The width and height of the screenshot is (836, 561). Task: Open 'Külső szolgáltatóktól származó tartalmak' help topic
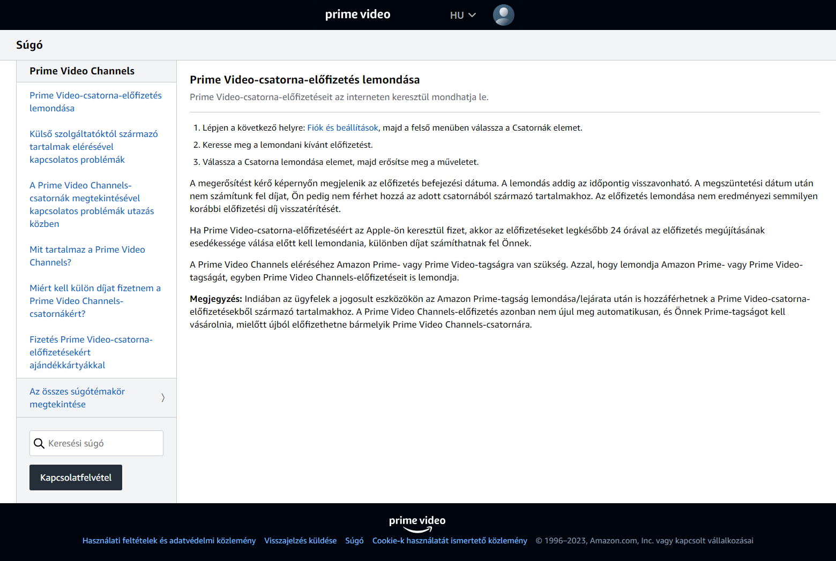(93, 147)
